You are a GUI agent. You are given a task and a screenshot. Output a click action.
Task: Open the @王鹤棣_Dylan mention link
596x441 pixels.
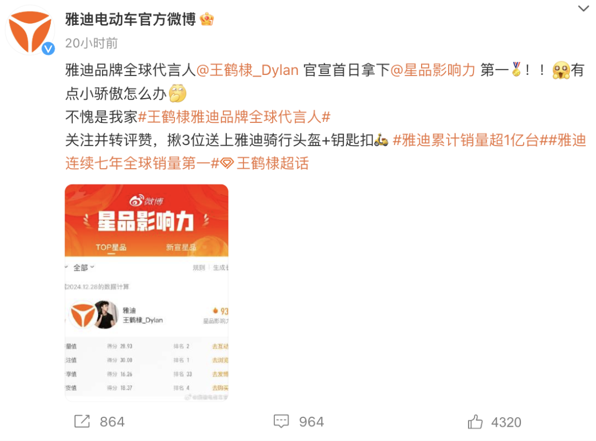pos(247,70)
